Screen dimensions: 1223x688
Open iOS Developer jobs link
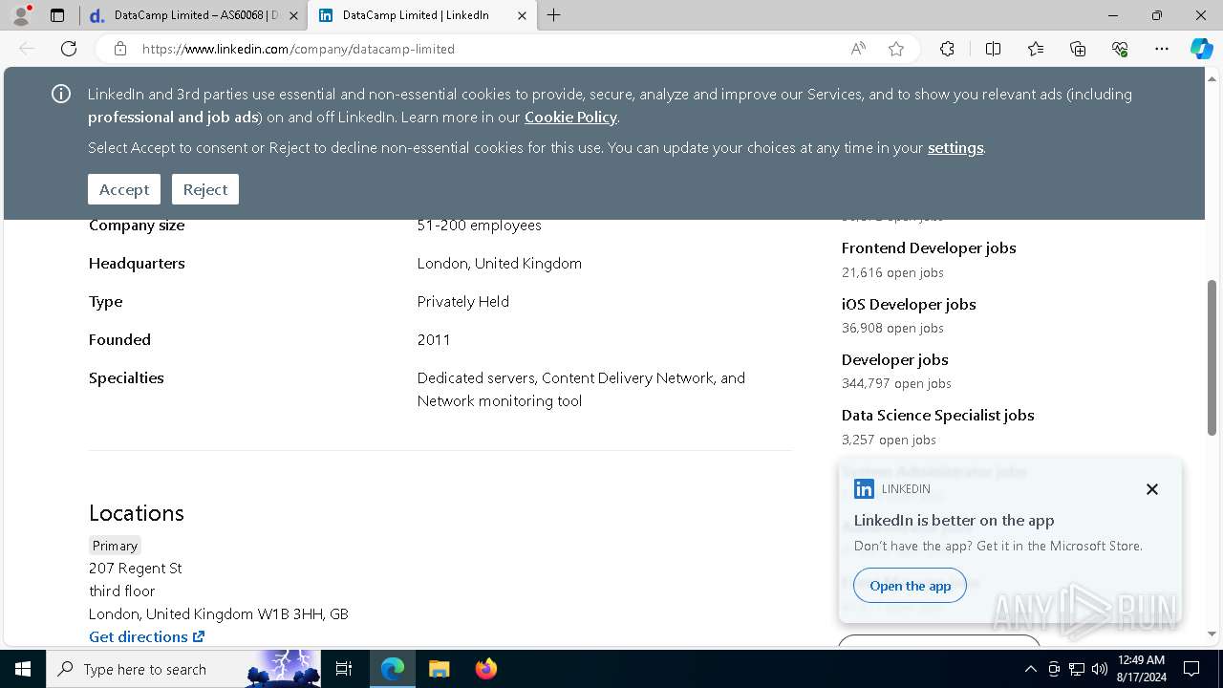909,304
